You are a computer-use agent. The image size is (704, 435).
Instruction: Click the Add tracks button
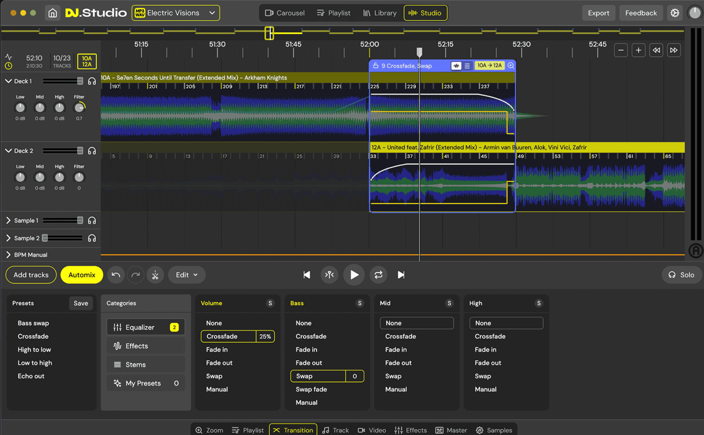[31, 275]
